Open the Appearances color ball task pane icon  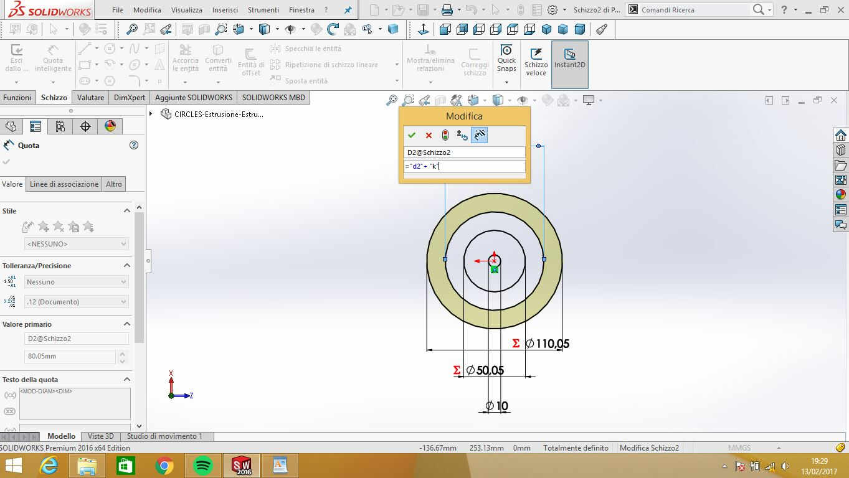(x=841, y=195)
